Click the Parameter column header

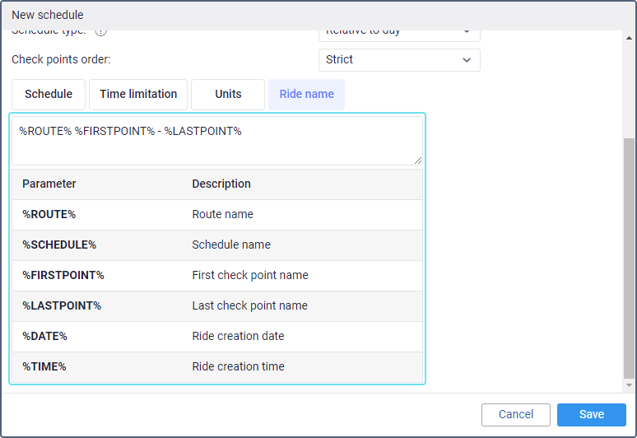click(x=49, y=184)
